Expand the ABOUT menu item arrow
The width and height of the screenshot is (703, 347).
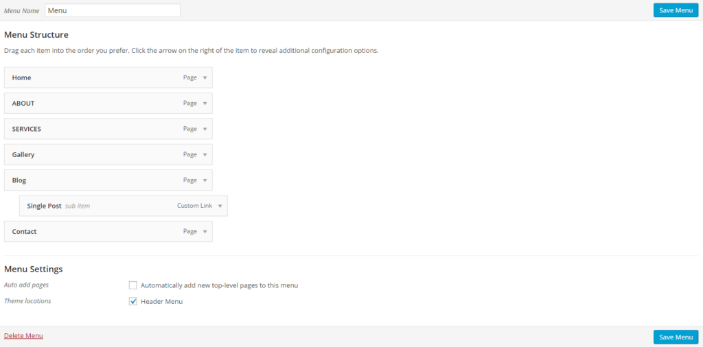tap(205, 104)
